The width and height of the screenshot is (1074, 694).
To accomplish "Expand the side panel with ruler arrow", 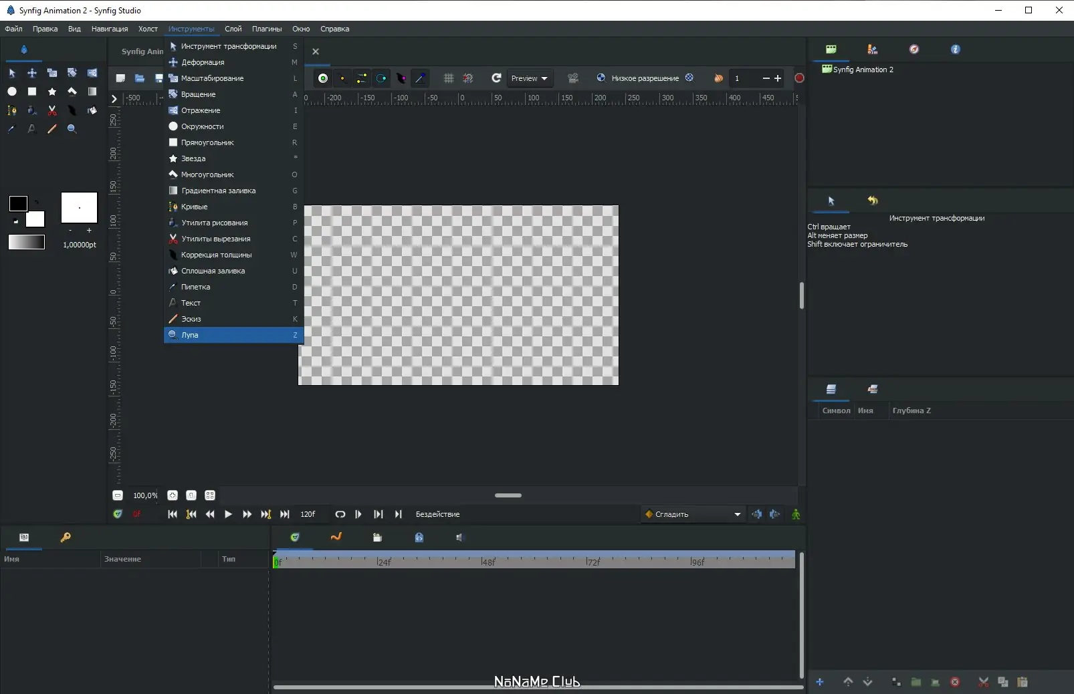I will coord(114,99).
